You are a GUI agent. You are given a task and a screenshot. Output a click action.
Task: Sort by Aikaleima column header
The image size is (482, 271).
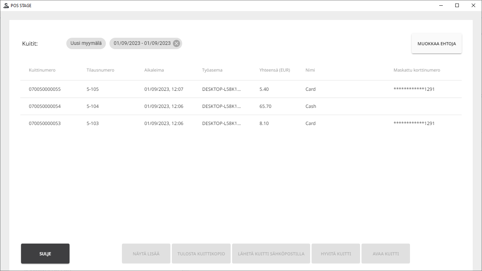(154, 70)
